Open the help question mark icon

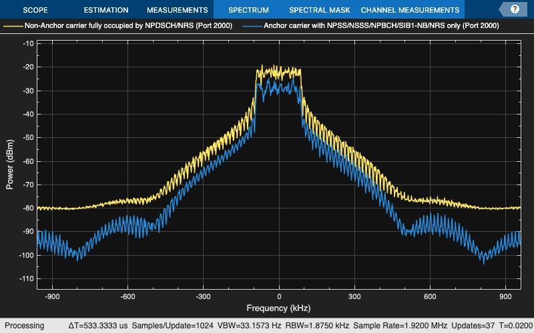point(515,9)
